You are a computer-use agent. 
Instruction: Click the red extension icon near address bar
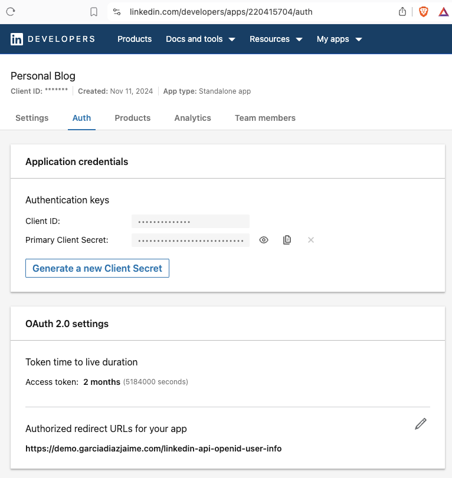443,11
